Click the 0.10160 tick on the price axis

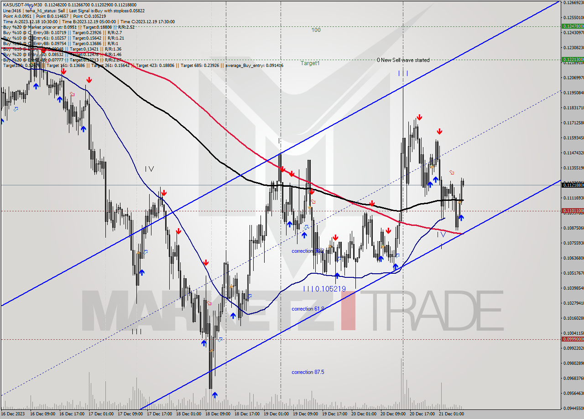click(x=574, y=318)
